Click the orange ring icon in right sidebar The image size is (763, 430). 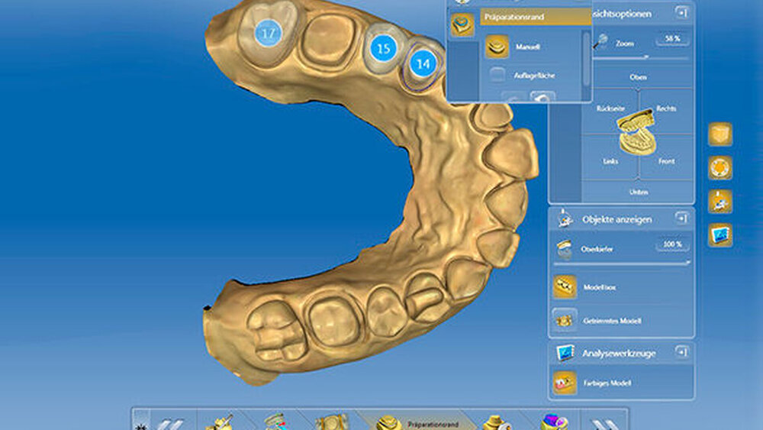(720, 167)
